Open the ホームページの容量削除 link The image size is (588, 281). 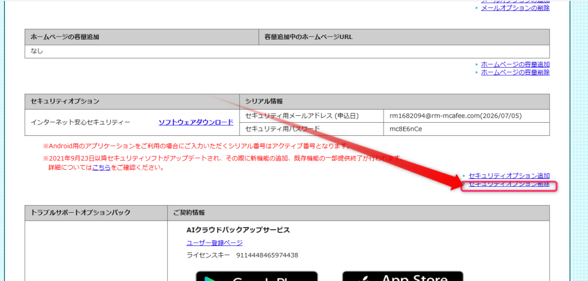point(515,72)
